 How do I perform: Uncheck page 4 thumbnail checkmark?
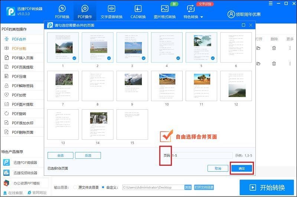[x=178, y=58]
